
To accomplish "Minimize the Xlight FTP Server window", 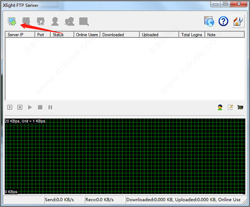I will pyautogui.click(x=215, y=4).
